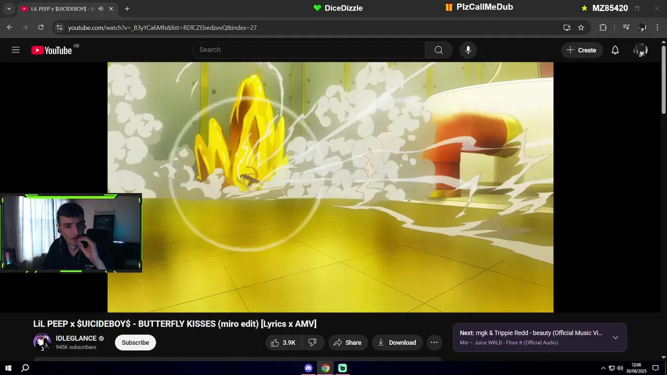Open the network tray icon
Image resolution: width=667 pixels, height=375 pixels.
click(x=612, y=368)
